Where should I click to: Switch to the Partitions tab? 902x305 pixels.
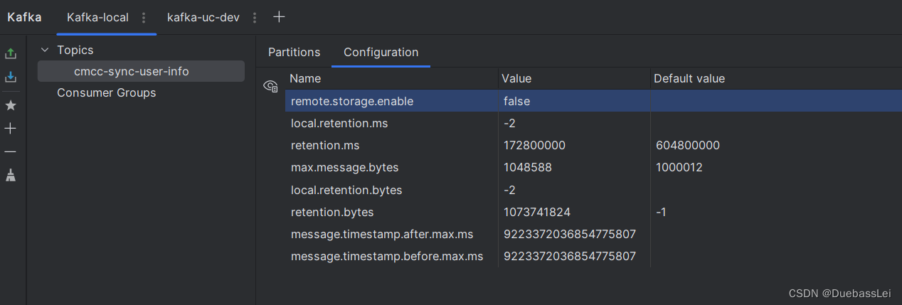point(294,52)
